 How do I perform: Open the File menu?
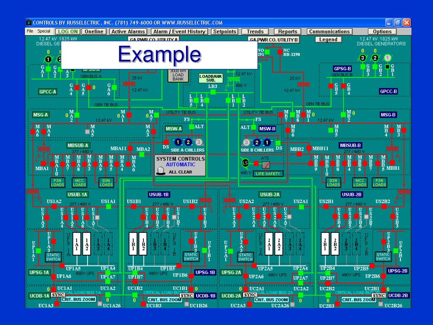(x=30, y=31)
